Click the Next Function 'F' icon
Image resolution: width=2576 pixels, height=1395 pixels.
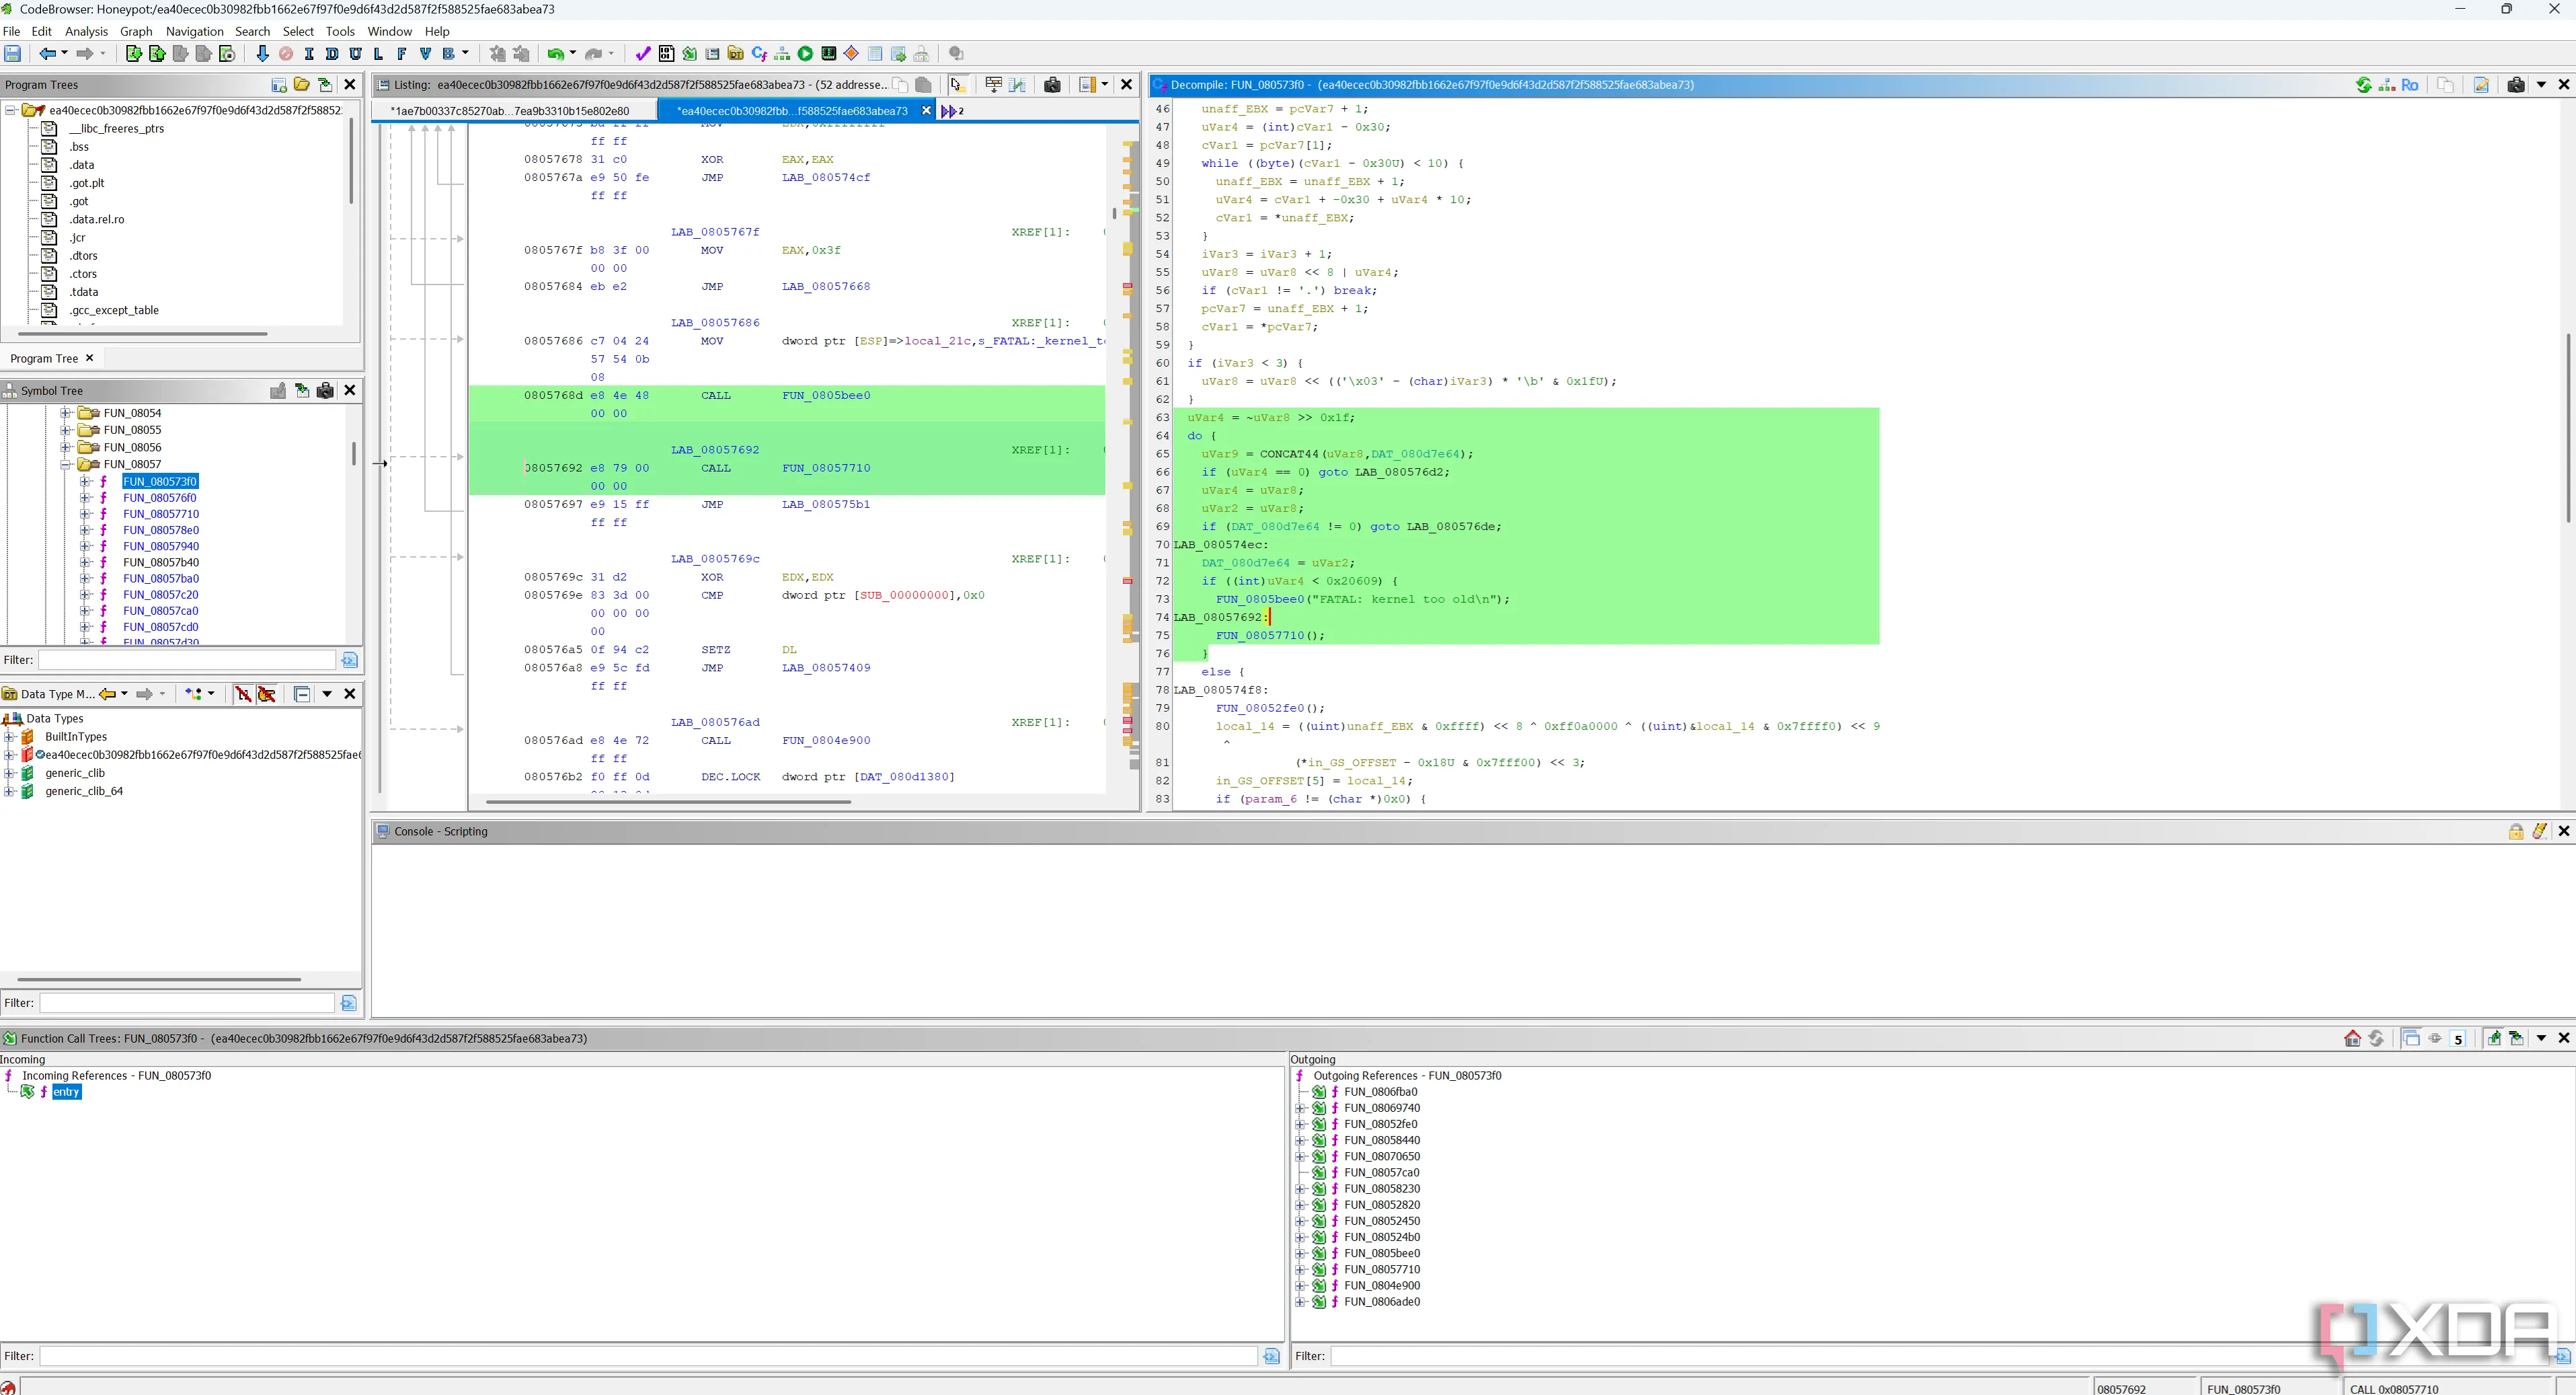[x=402, y=54]
